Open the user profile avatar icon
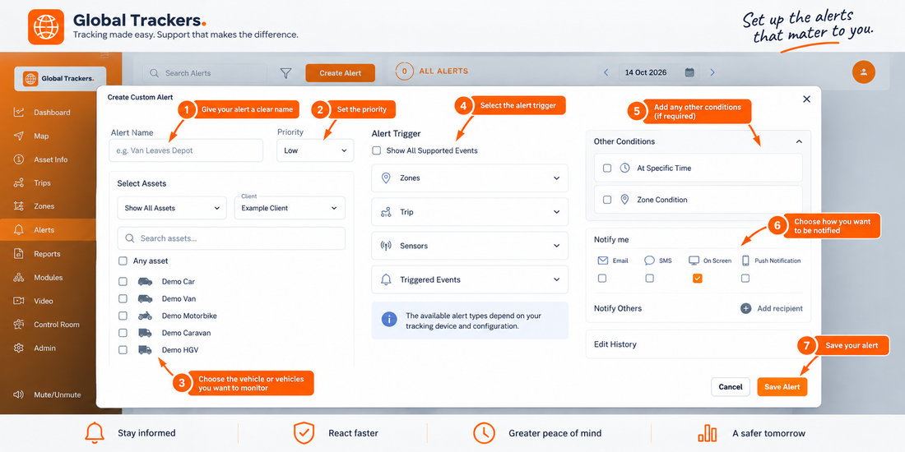Viewport: 905px width, 452px height. pyautogui.click(x=863, y=72)
